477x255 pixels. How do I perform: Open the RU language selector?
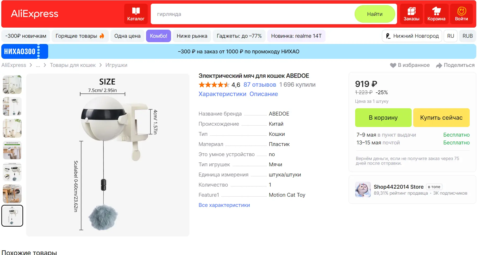[450, 36]
